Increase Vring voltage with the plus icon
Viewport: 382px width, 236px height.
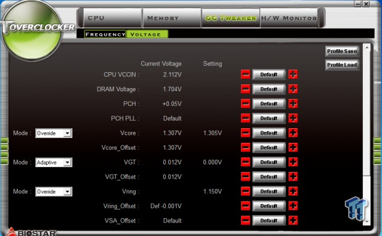[293, 192]
